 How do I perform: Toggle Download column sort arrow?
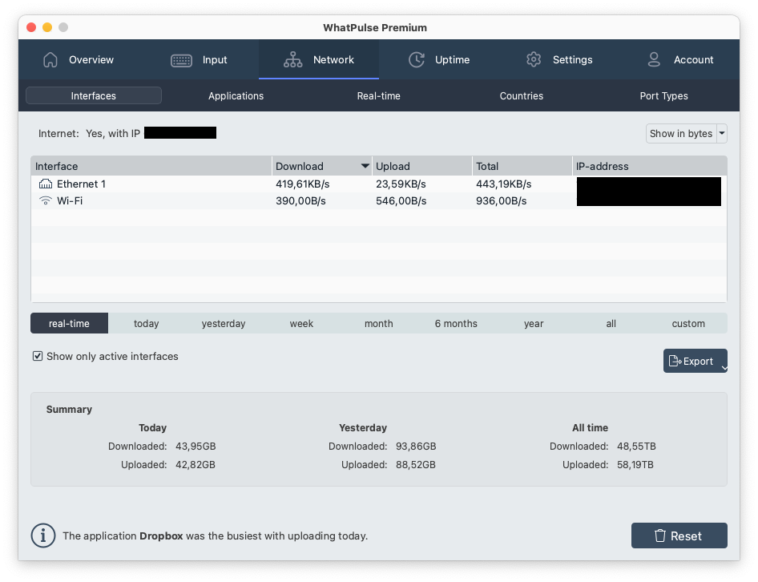pos(365,167)
